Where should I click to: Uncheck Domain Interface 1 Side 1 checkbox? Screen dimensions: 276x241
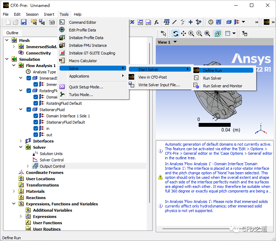coord(36,116)
